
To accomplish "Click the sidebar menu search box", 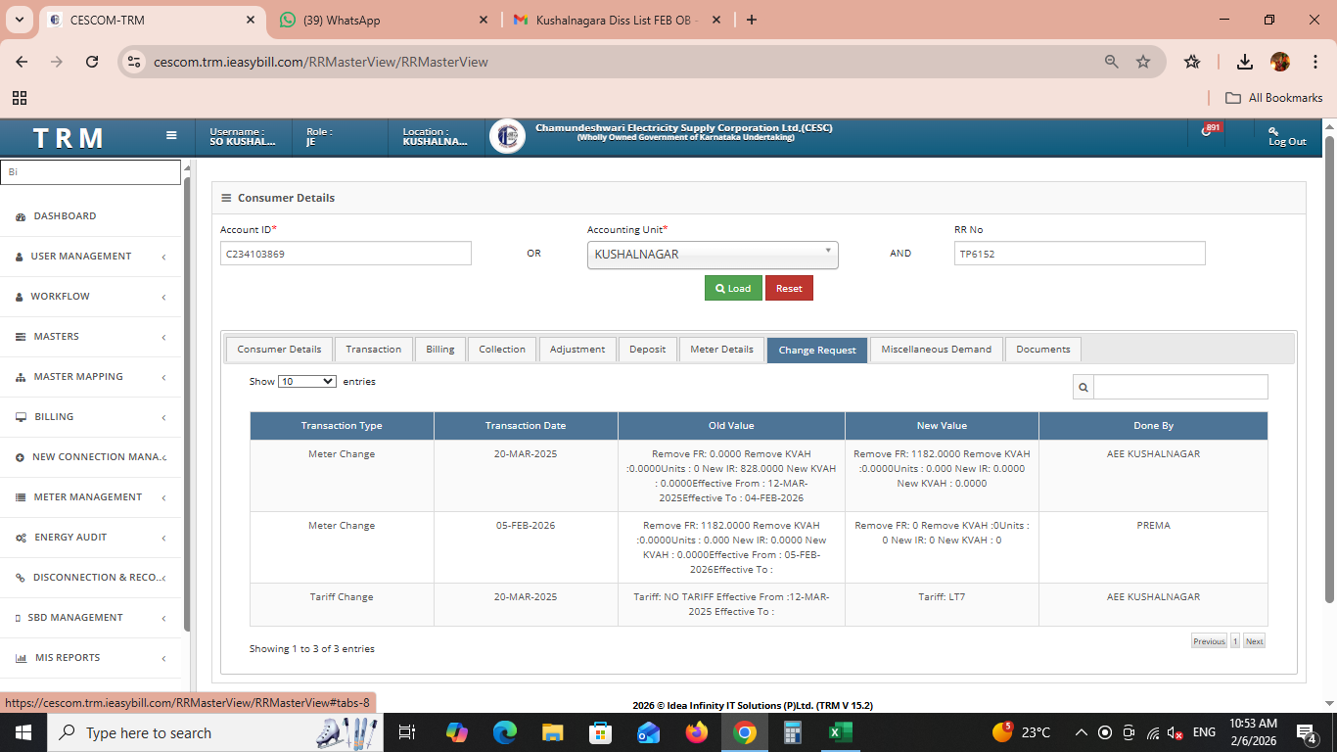I will (90, 171).
